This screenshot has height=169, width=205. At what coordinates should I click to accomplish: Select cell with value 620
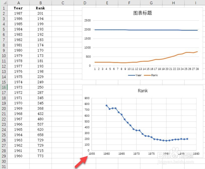pyautogui.click(x=40, y=130)
